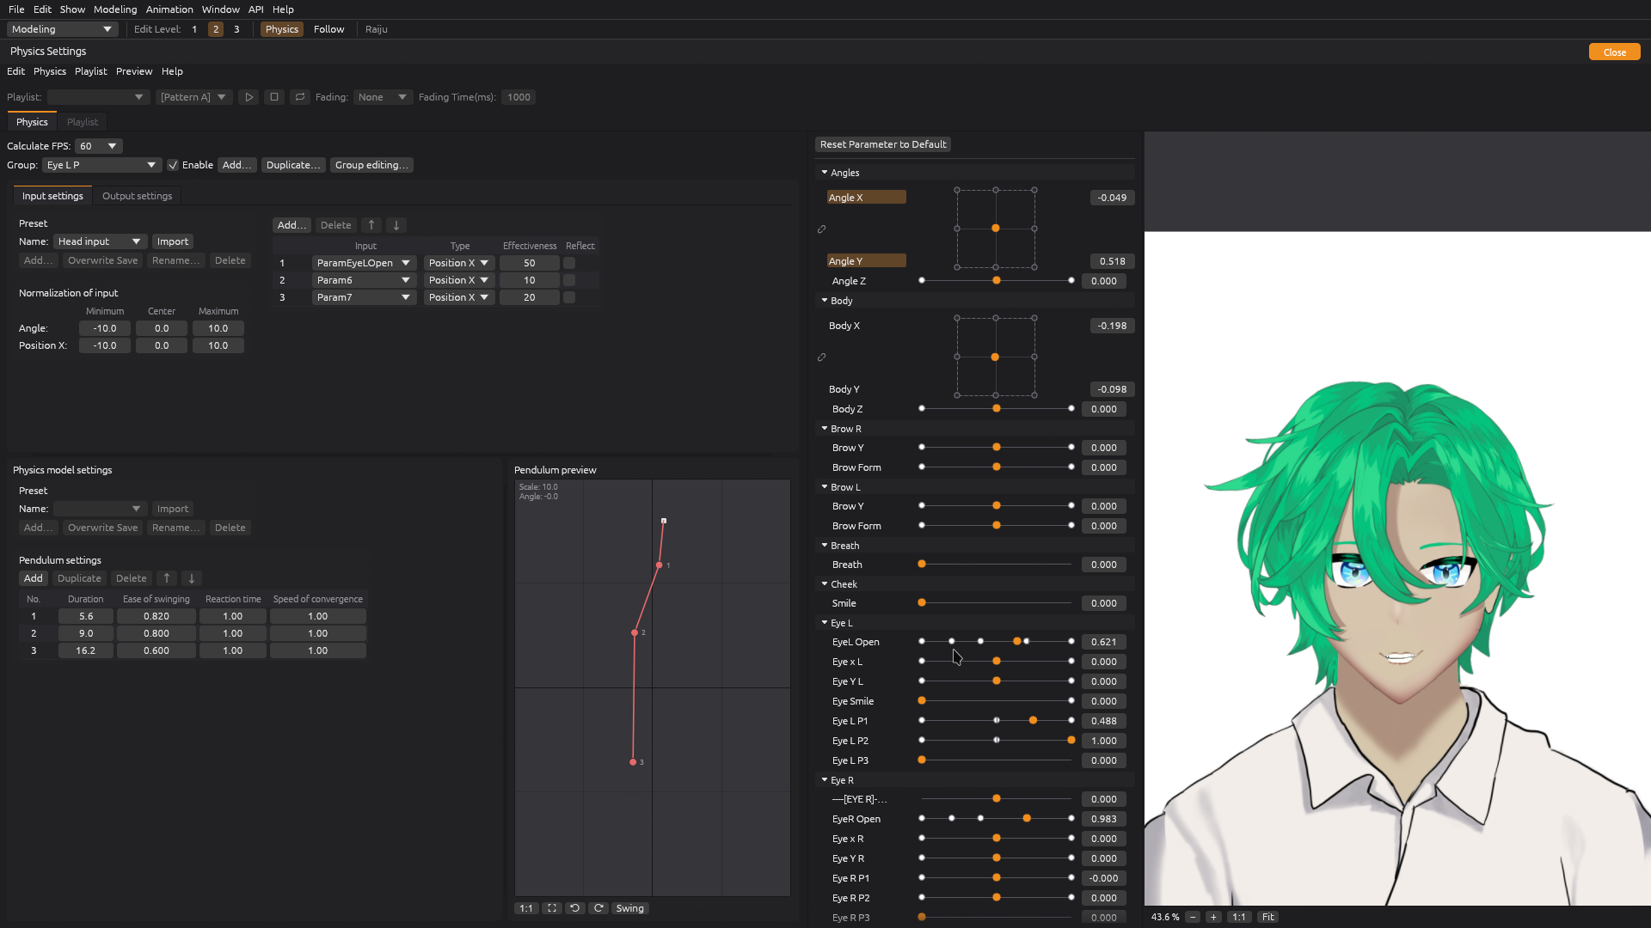Collapse the Angles parameter group
1651x928 pixels.
(x=825, y=173)
